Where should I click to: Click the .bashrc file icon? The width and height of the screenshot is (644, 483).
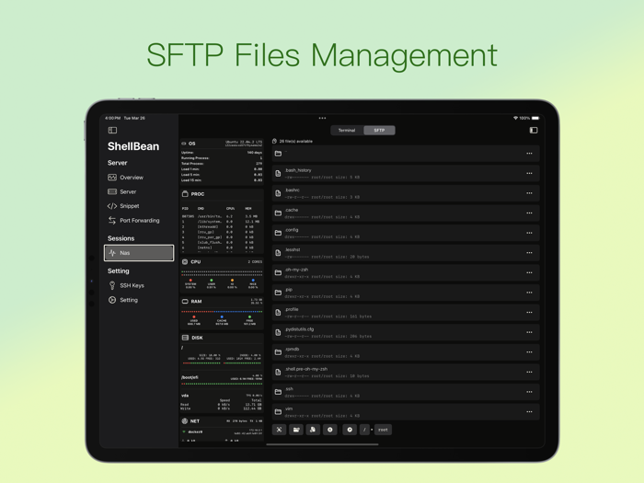pos(278,193)
